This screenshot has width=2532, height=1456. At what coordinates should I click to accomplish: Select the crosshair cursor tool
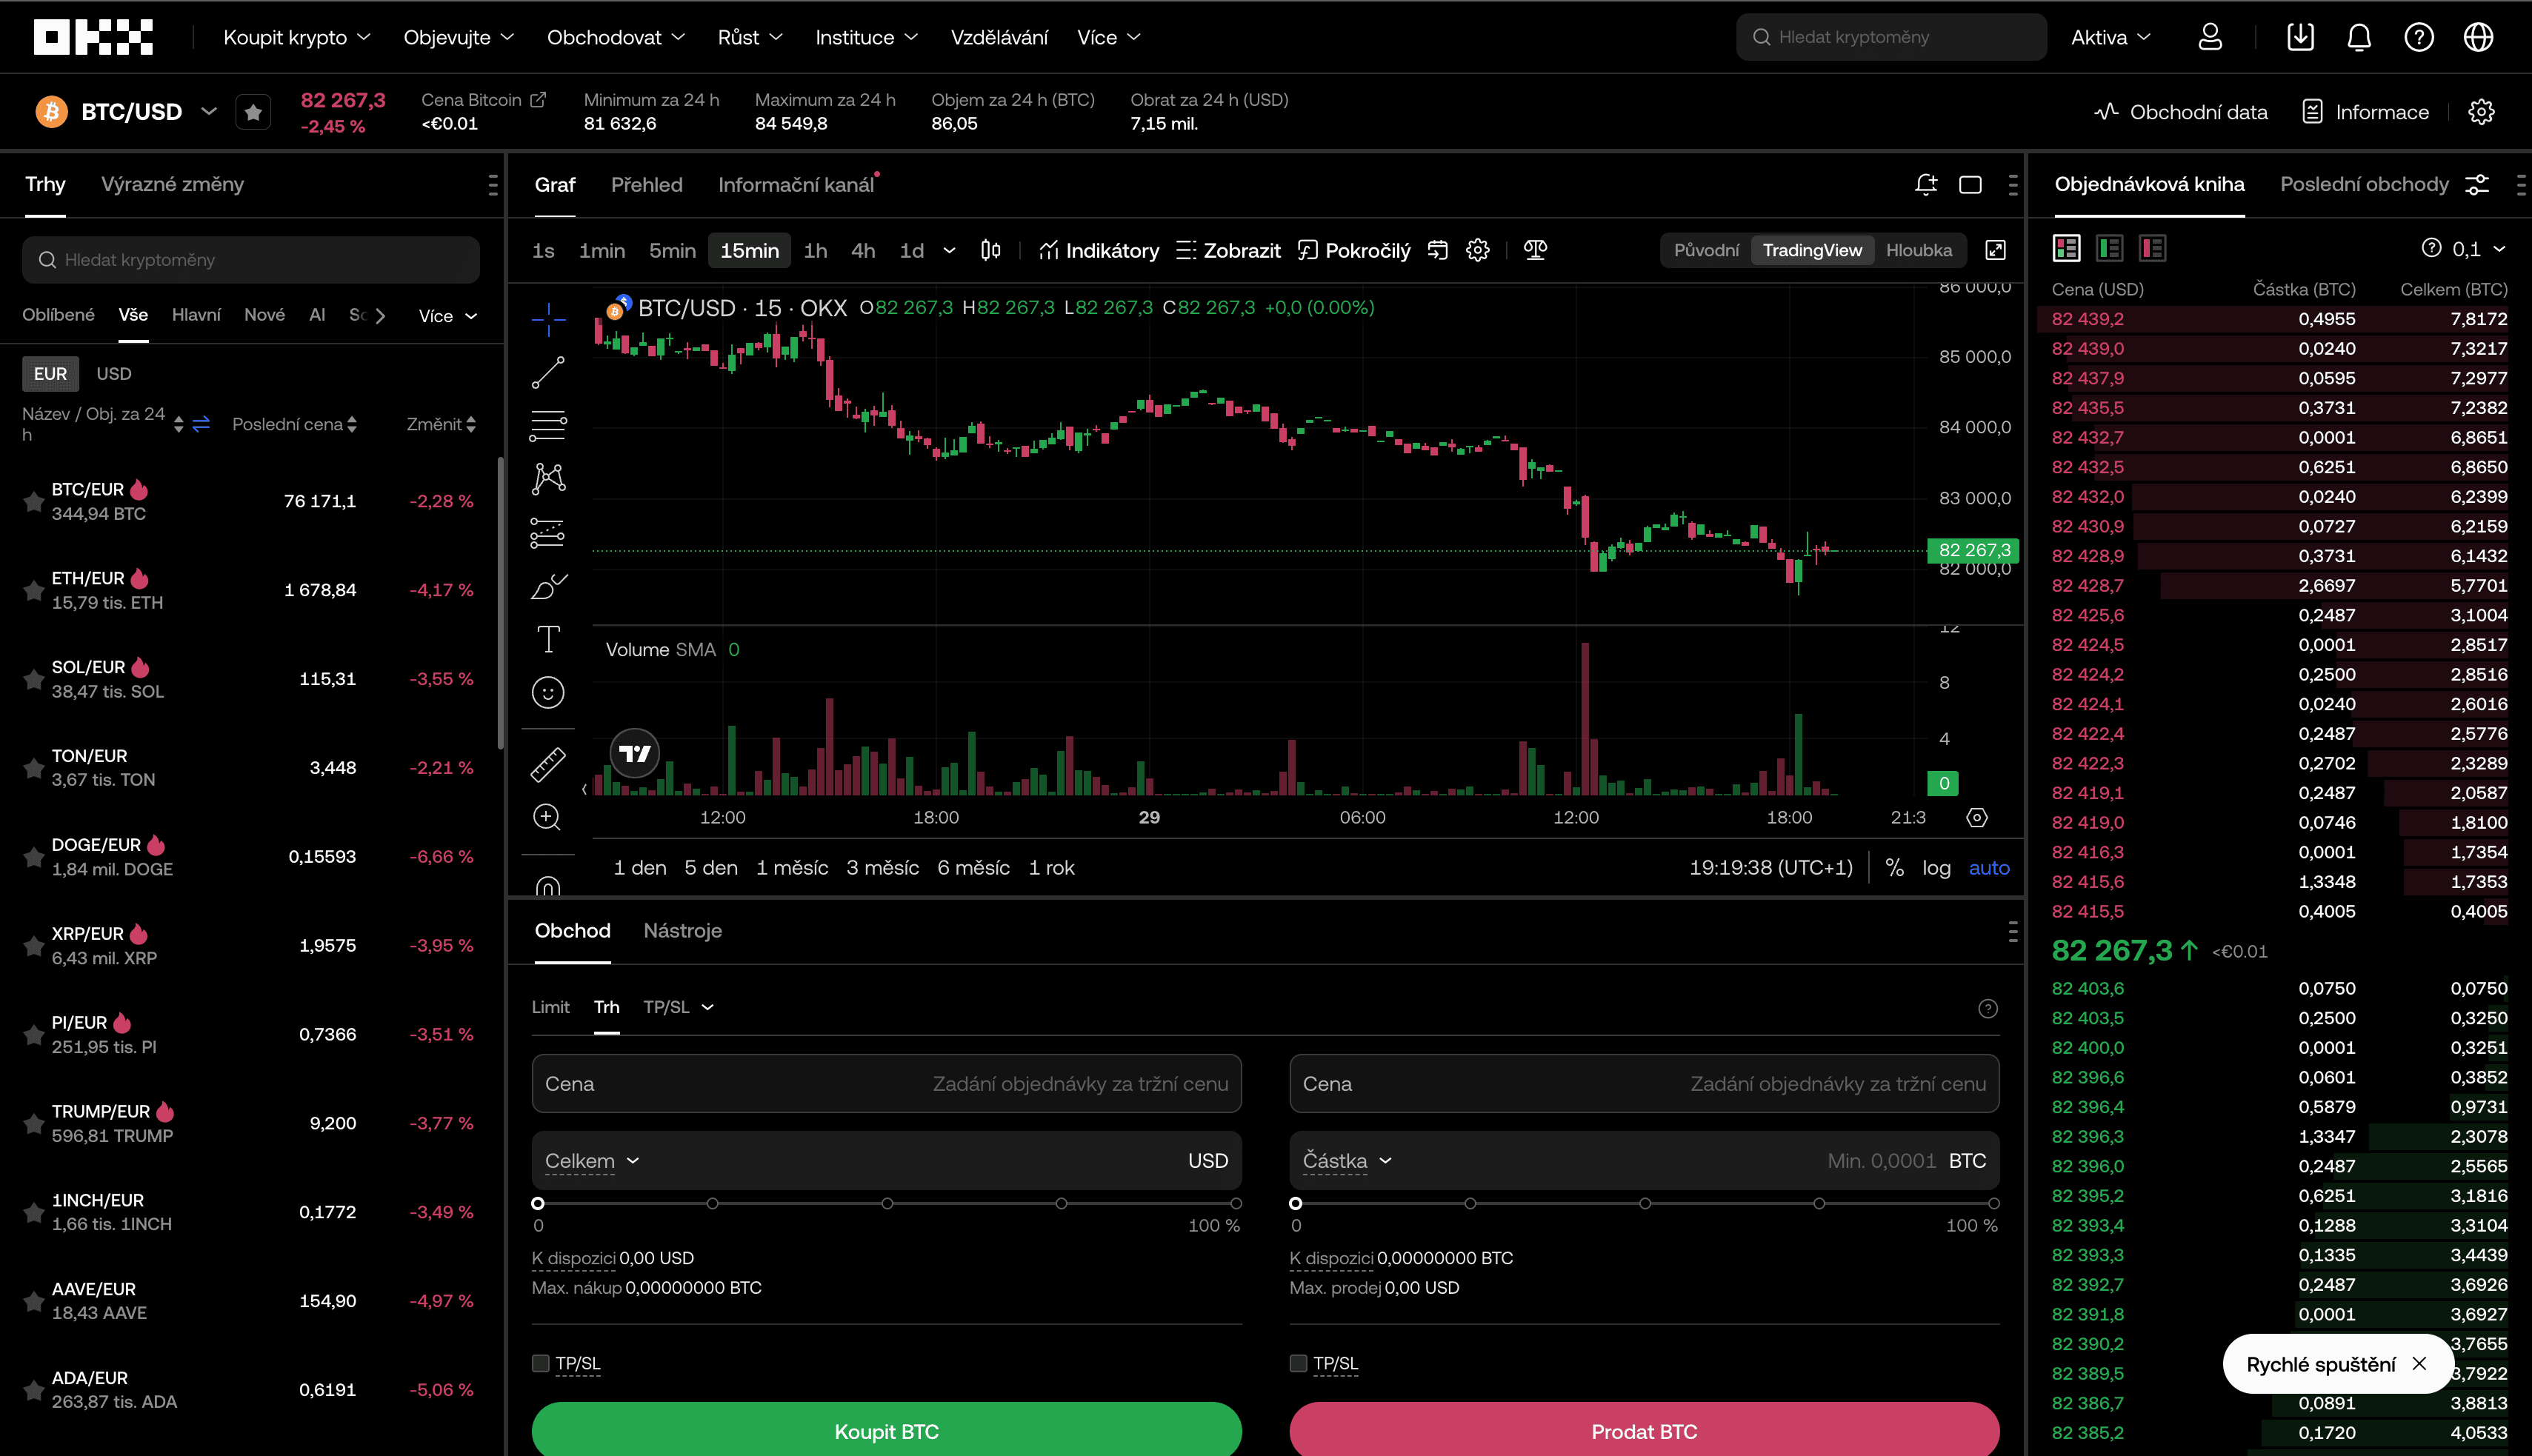[548, 320]
